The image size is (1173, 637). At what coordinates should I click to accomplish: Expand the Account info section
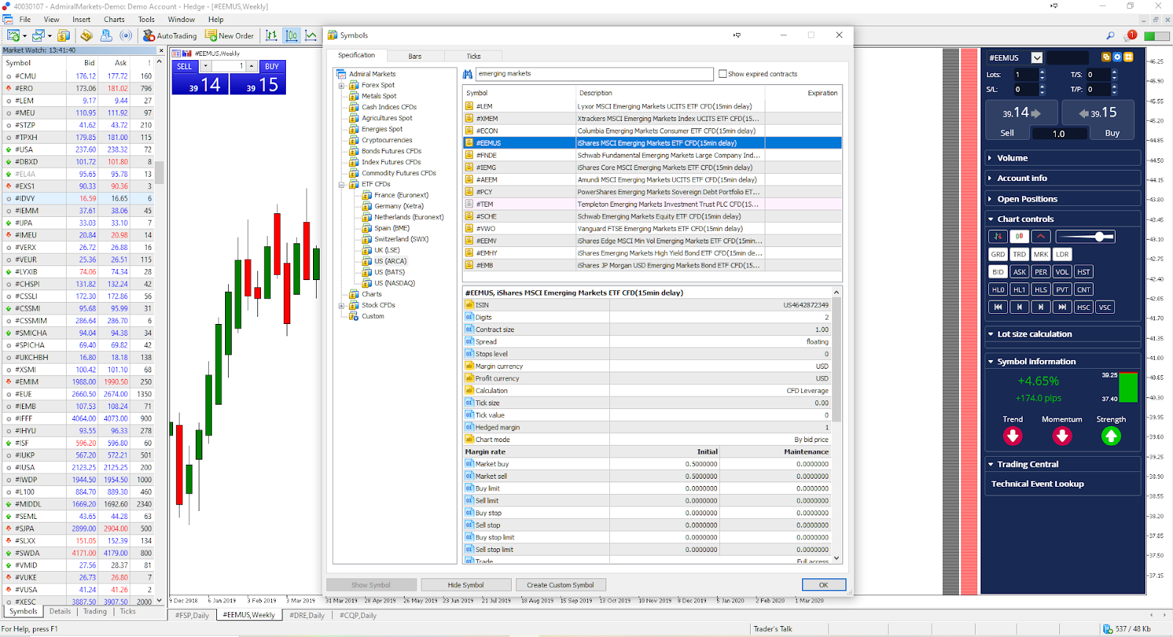pos(1063,178)
